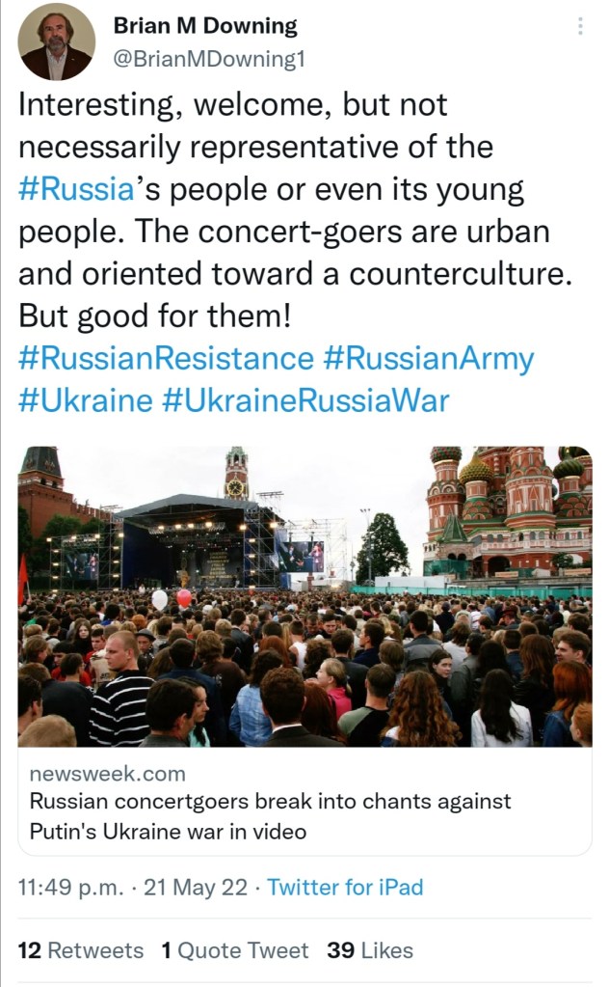Open the @BrianMDowning1 handle

pyautogui.click(x=209, y=59)
